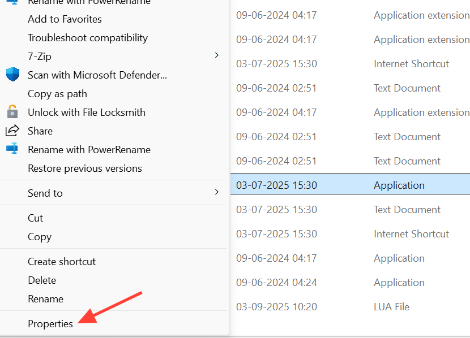Expand the Send to submenu arrow
This screenshot has height=338, width=470.
(x=217, y=192)
